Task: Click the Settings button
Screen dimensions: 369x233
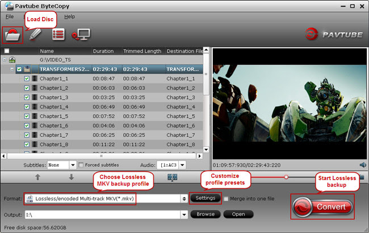Action: (x=206, y=198)
